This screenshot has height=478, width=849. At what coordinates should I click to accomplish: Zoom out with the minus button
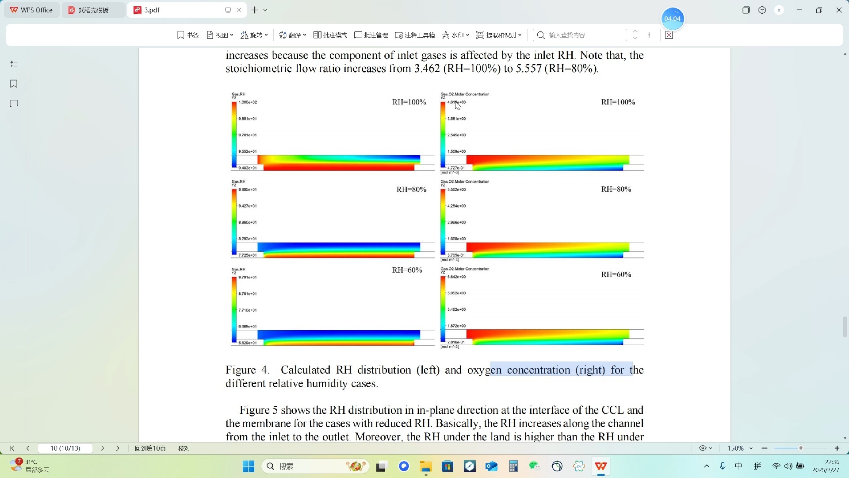[765, 448]
